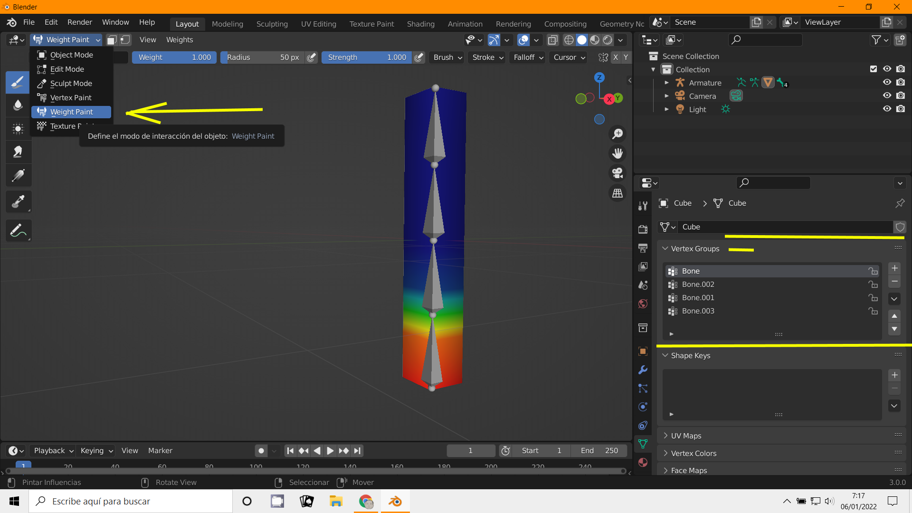Image resolution: width=912 pixels, height=513 pixels.
Task: Choose Sculpt Mode from mode menu
Action: click(71, 84)
